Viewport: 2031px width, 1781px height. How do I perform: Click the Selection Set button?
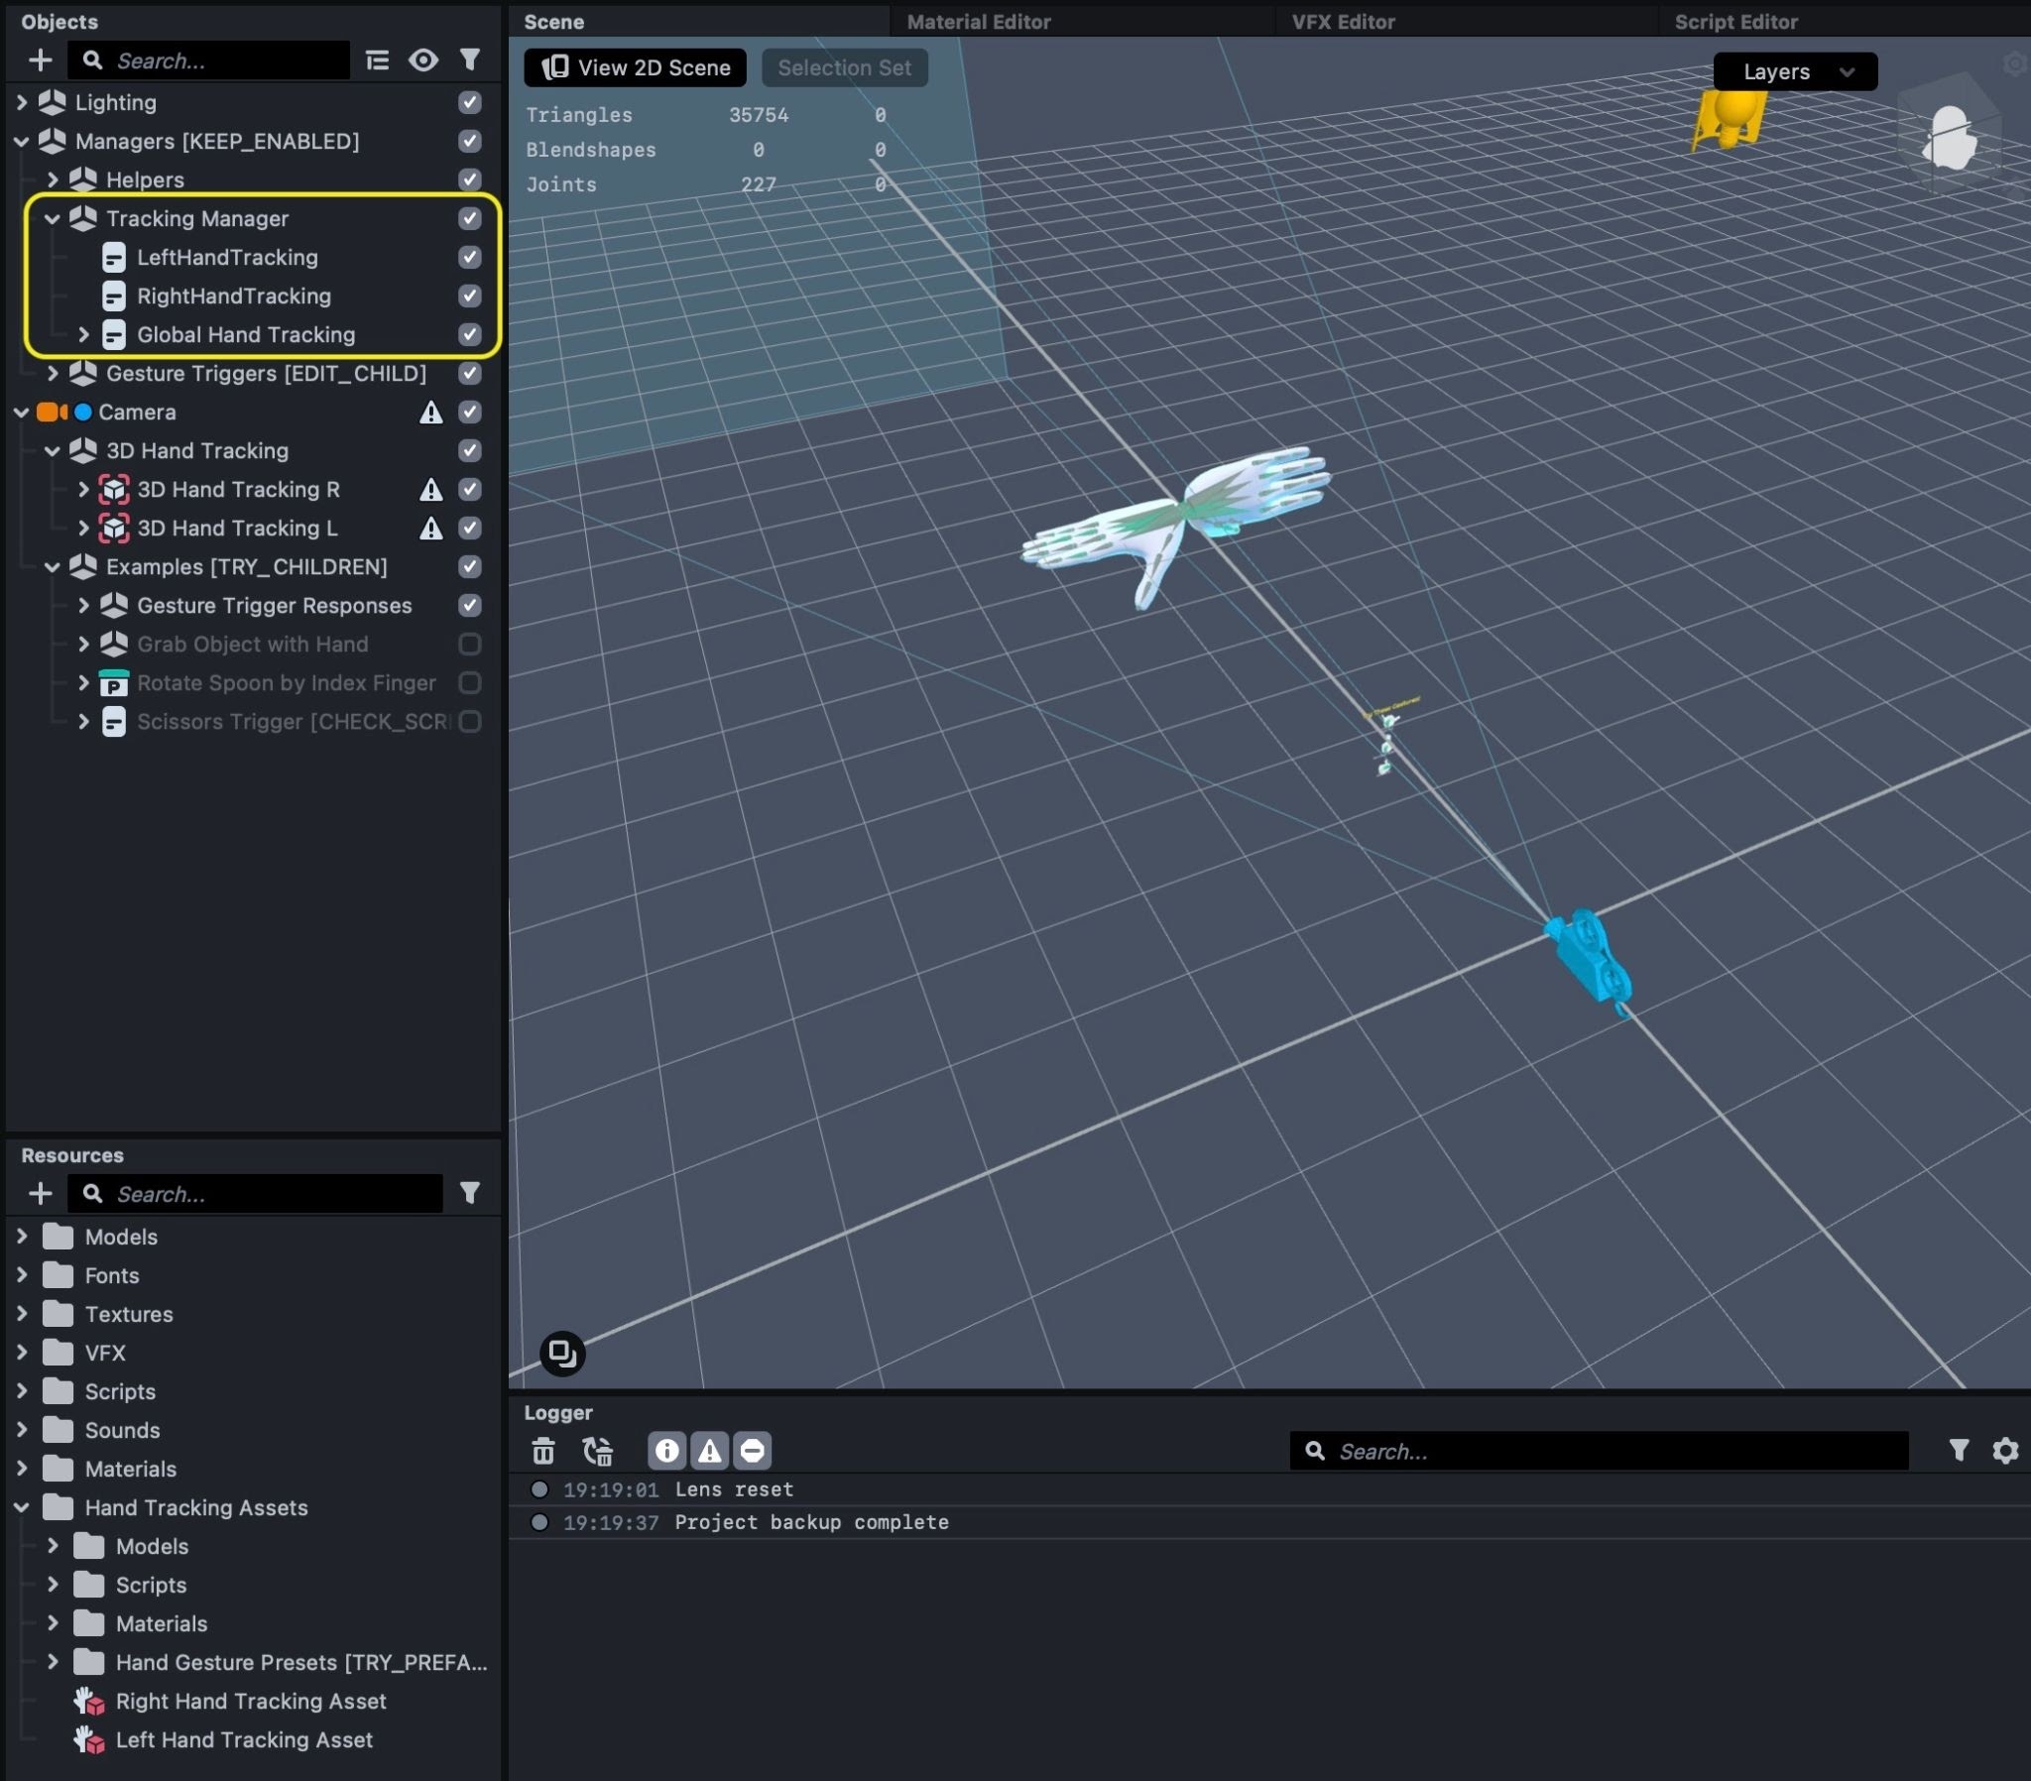point(844,67)
